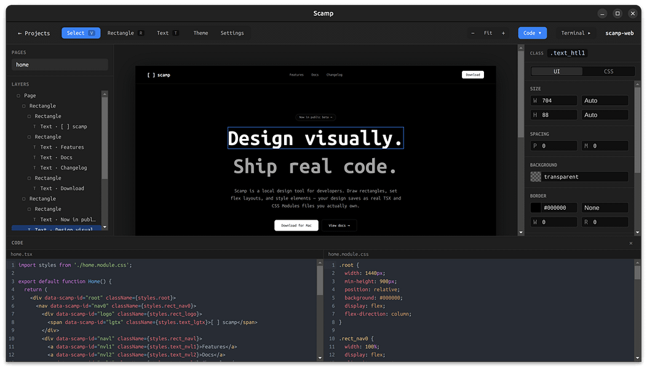Screen dimensions: 647x369
Task: Open the border style None dropdown
Action: (x=605, y=208)
